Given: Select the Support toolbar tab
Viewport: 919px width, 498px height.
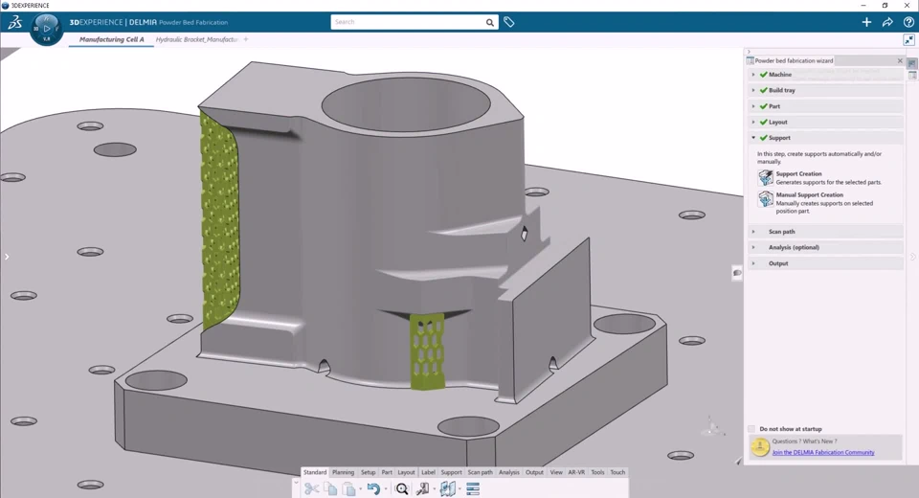Looking at the screenshot, I should pos(451,472).
